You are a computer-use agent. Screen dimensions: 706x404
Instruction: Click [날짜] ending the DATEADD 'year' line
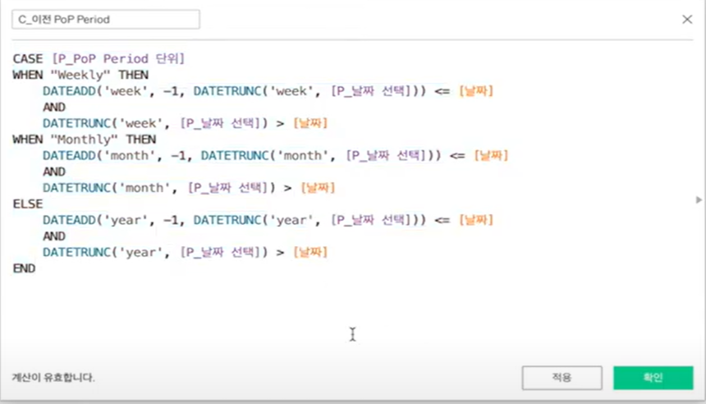[476, 220]
